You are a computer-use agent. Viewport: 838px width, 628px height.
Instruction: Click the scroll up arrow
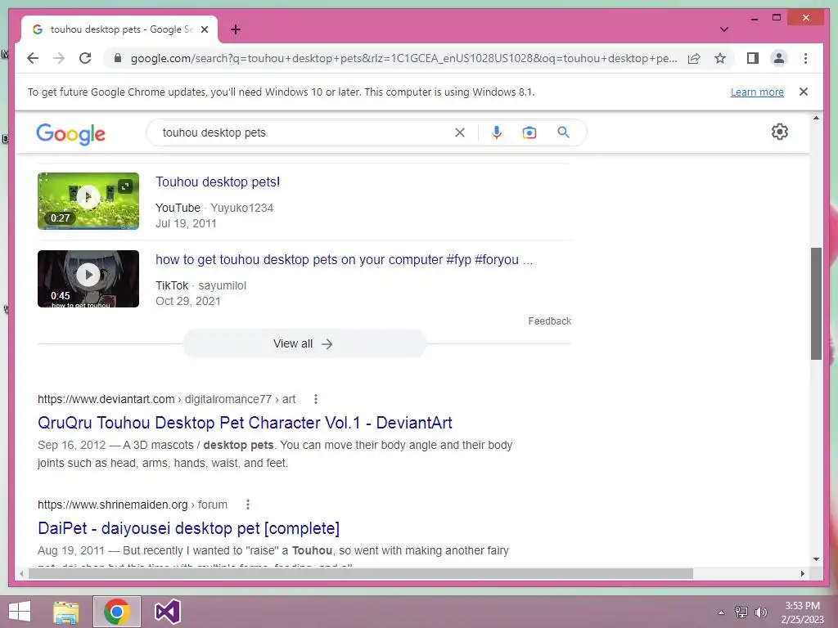pos(816,118)
